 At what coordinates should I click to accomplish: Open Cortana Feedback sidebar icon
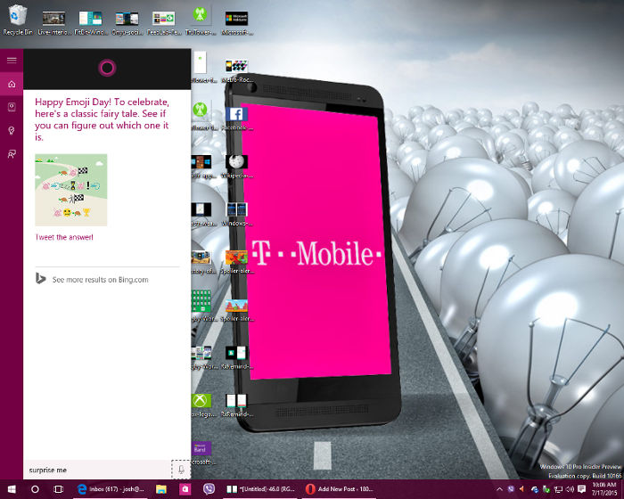click(x=12, y=154)
